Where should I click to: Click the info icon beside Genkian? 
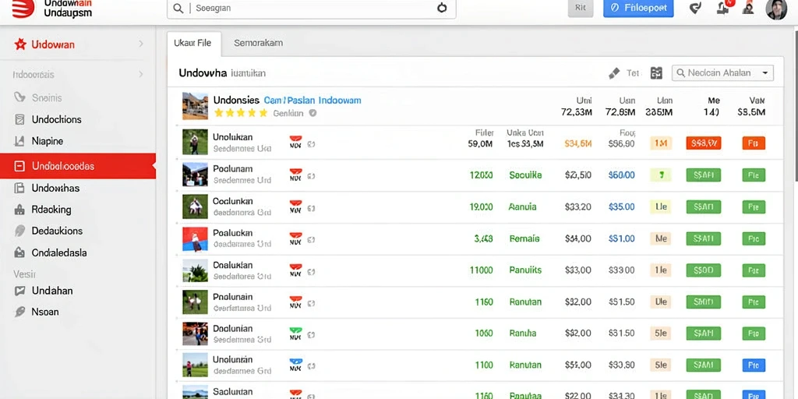point(312,113)
